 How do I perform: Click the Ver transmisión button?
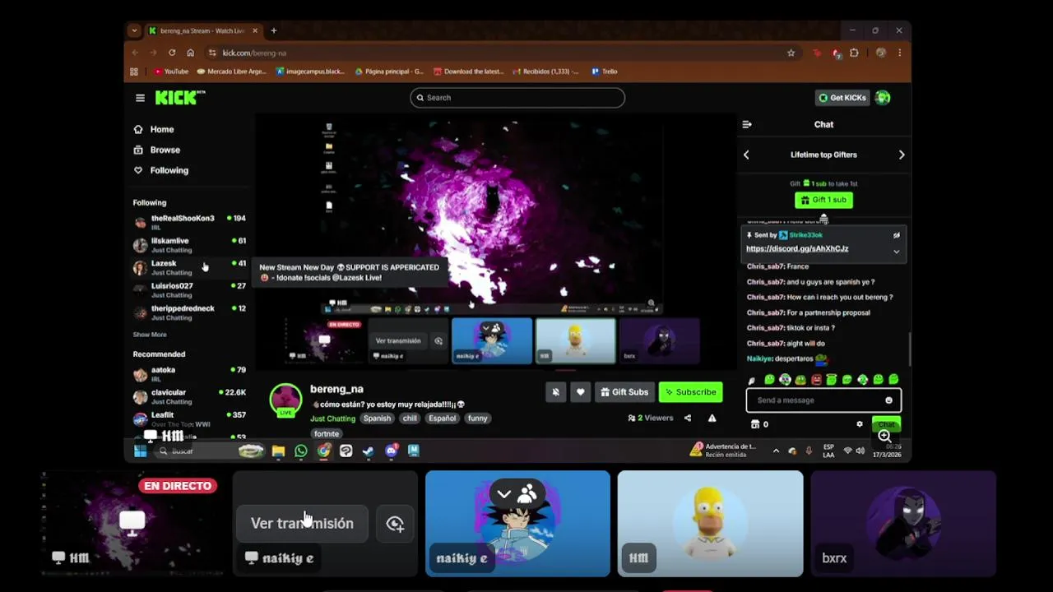click(302, 524)
